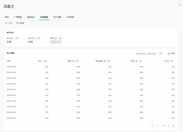Open the 公告消息 tab
The width and height of the screenshot is (183, 132).
pos(70,17)
